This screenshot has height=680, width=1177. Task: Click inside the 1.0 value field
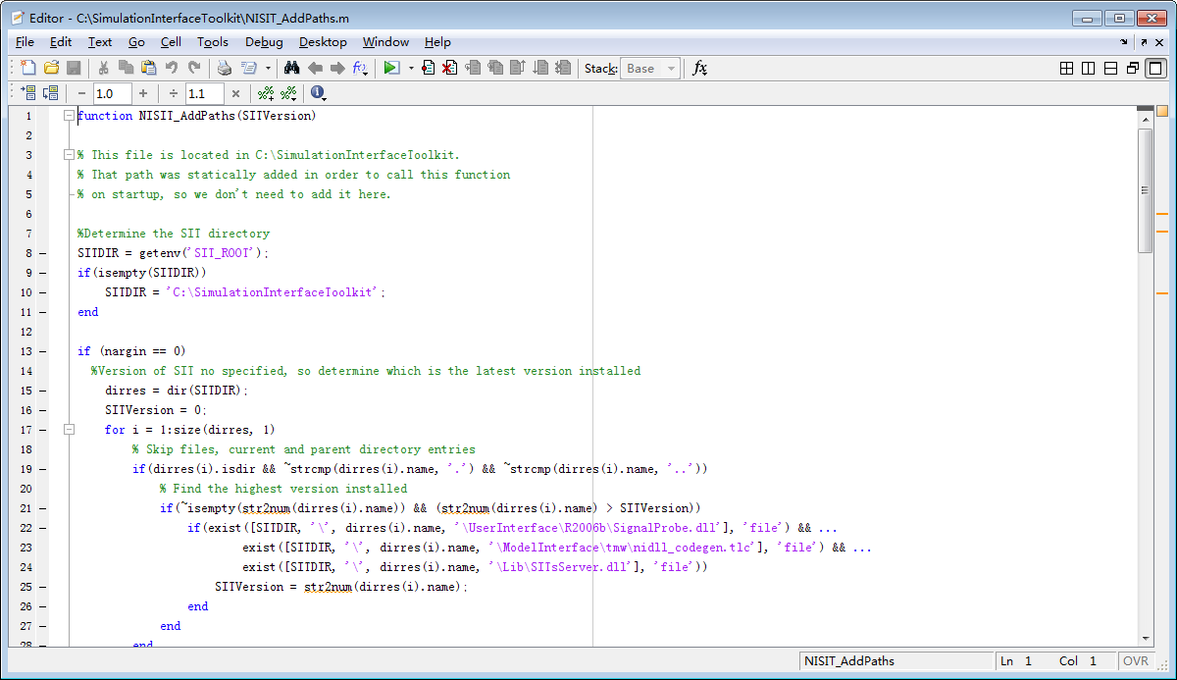[x=110, y=92]
